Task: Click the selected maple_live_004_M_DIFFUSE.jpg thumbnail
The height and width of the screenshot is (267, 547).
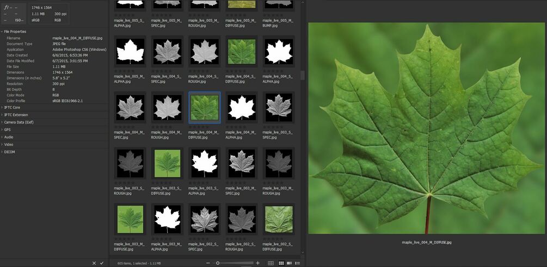Action: coord(205,108)
